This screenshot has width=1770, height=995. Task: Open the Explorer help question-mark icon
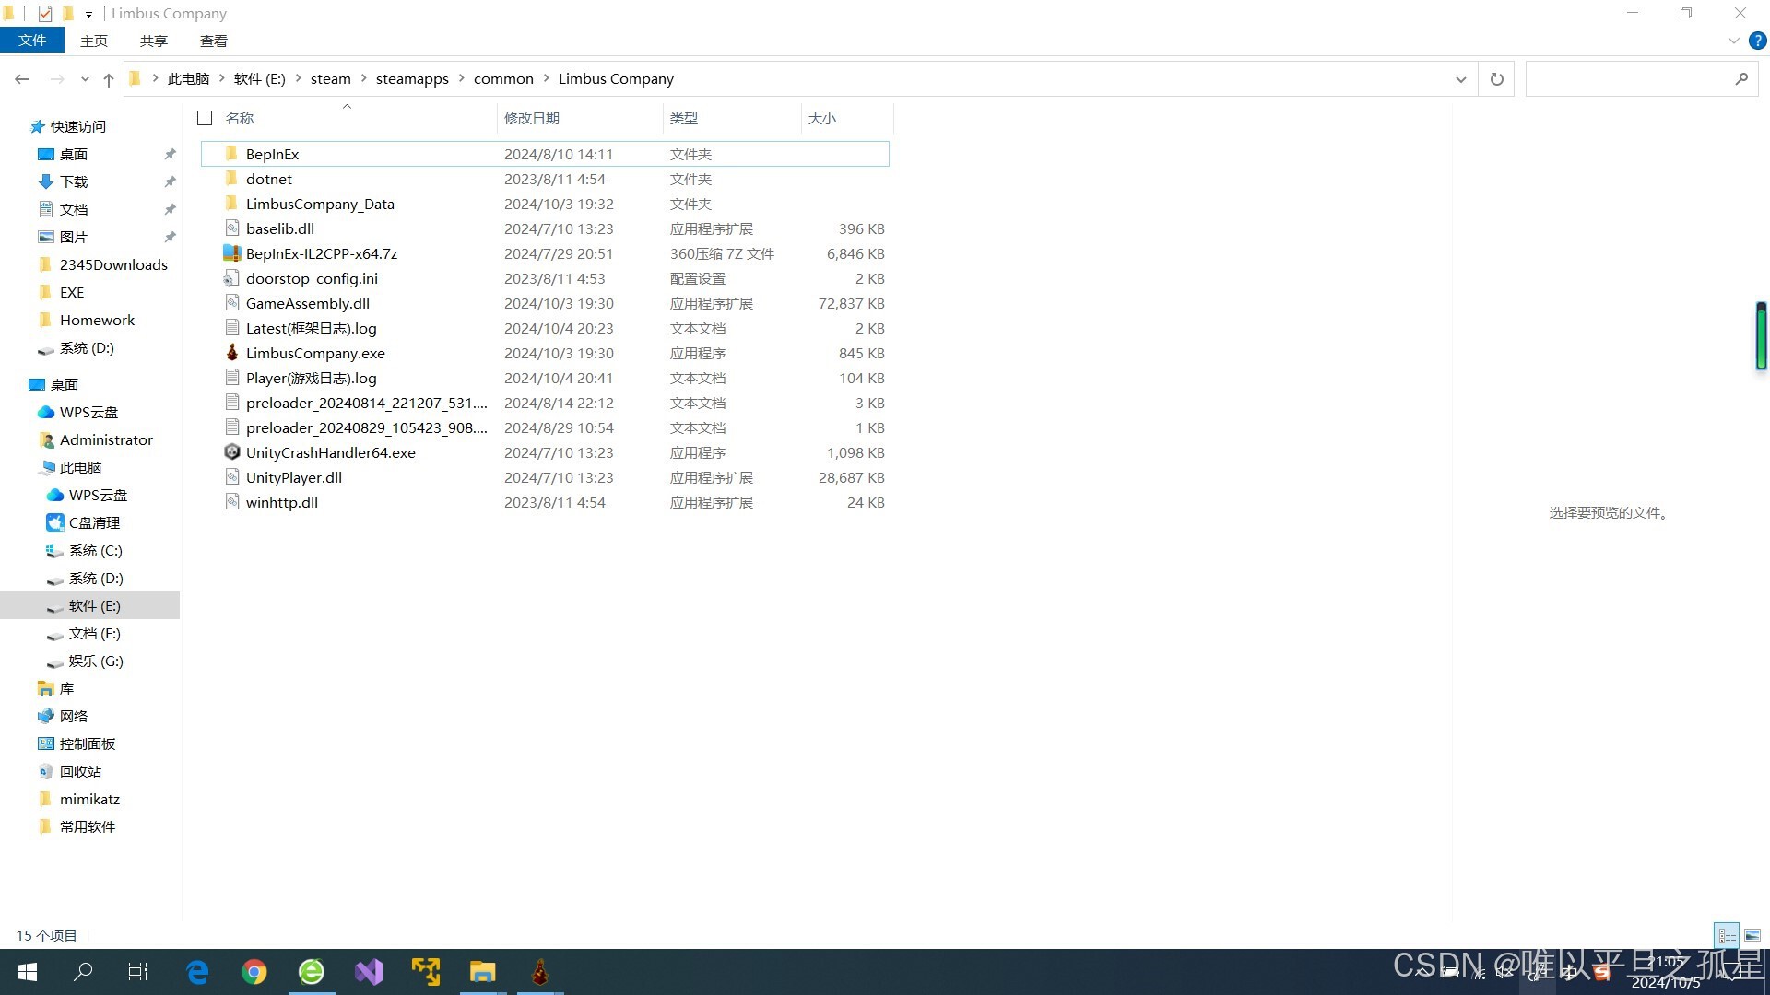(1758, 41)
